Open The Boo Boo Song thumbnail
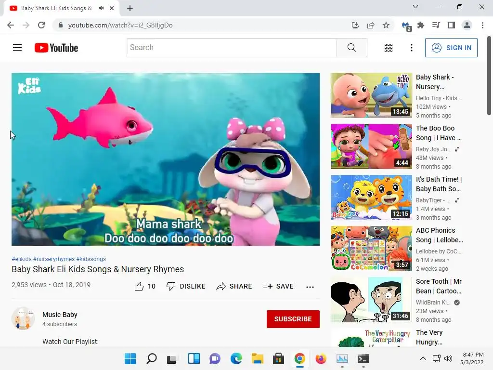 [x=371, y=146]
